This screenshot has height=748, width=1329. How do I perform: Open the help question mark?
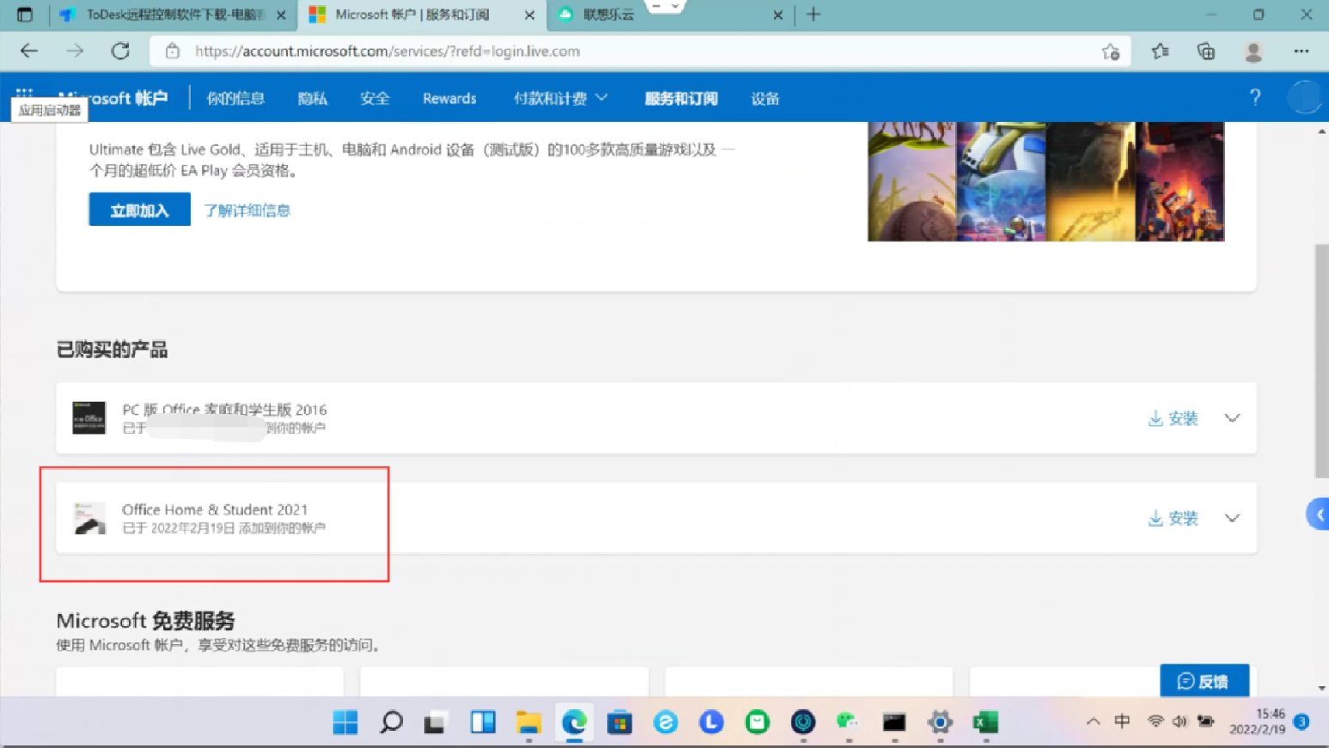tap(1255, 98)
